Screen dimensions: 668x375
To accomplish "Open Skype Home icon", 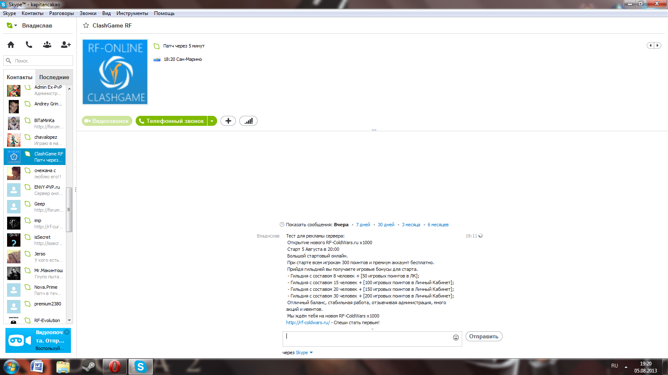I will (x=11, y=45).
